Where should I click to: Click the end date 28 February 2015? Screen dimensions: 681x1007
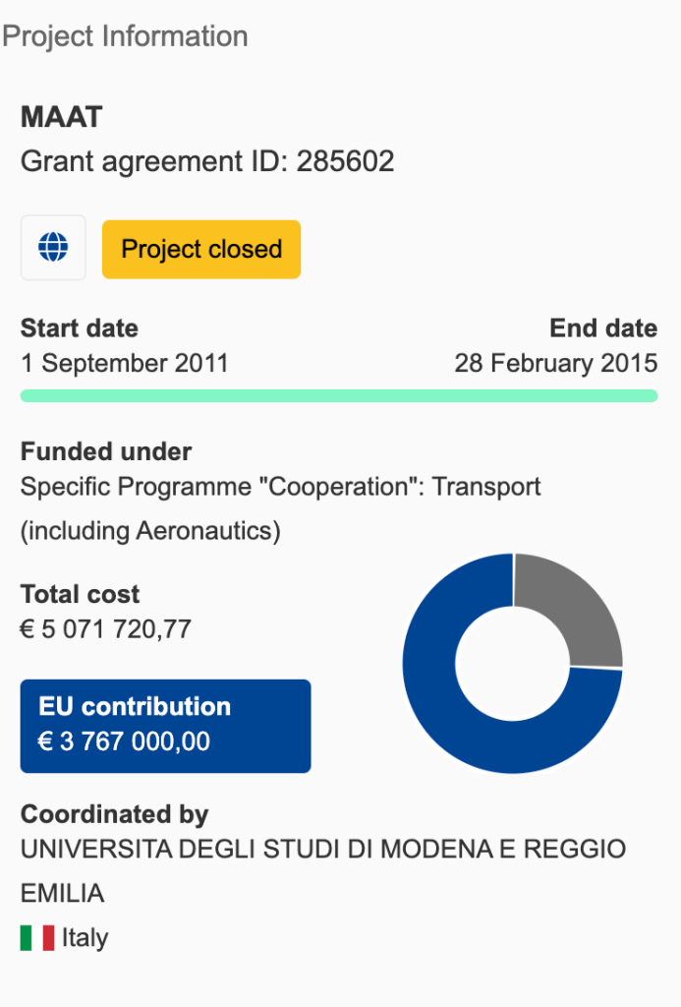(x=555, y=363)
